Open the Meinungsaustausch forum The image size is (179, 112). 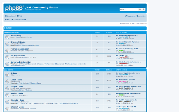20,49
